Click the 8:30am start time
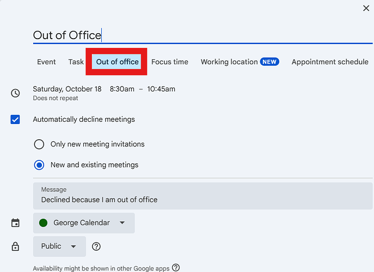The image size is (374, 272). [122, 89]
